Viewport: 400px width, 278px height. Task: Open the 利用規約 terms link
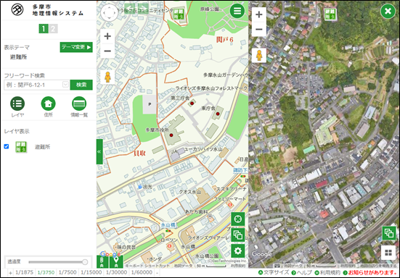click(x=327, y=273)
